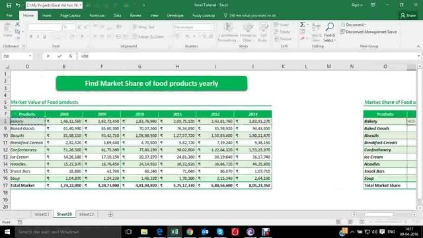
Task: Save the workbook with the Save icon
Action: click(x=9, y=5)
